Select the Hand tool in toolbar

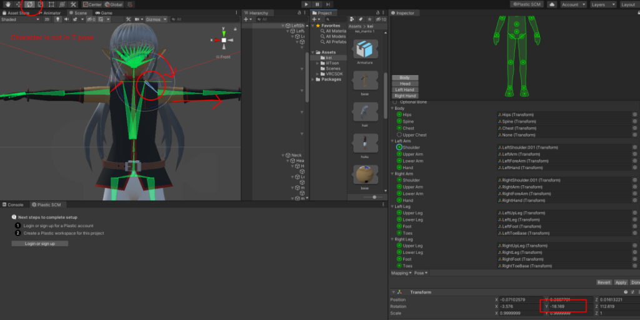pyautogui.click(x=7, y=4)
